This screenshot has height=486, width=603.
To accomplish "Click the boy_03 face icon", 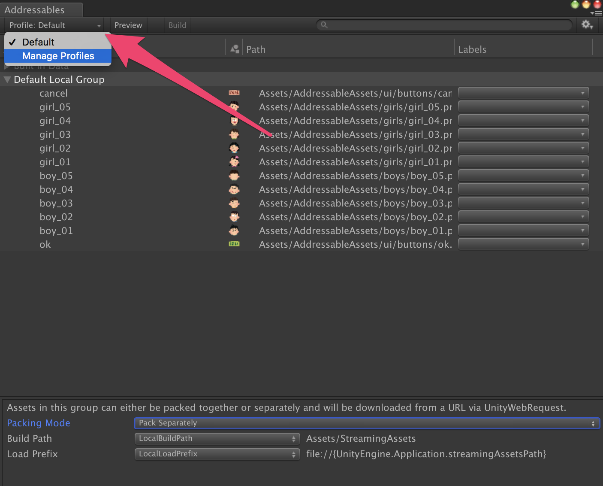I will (x=234, y=203).
